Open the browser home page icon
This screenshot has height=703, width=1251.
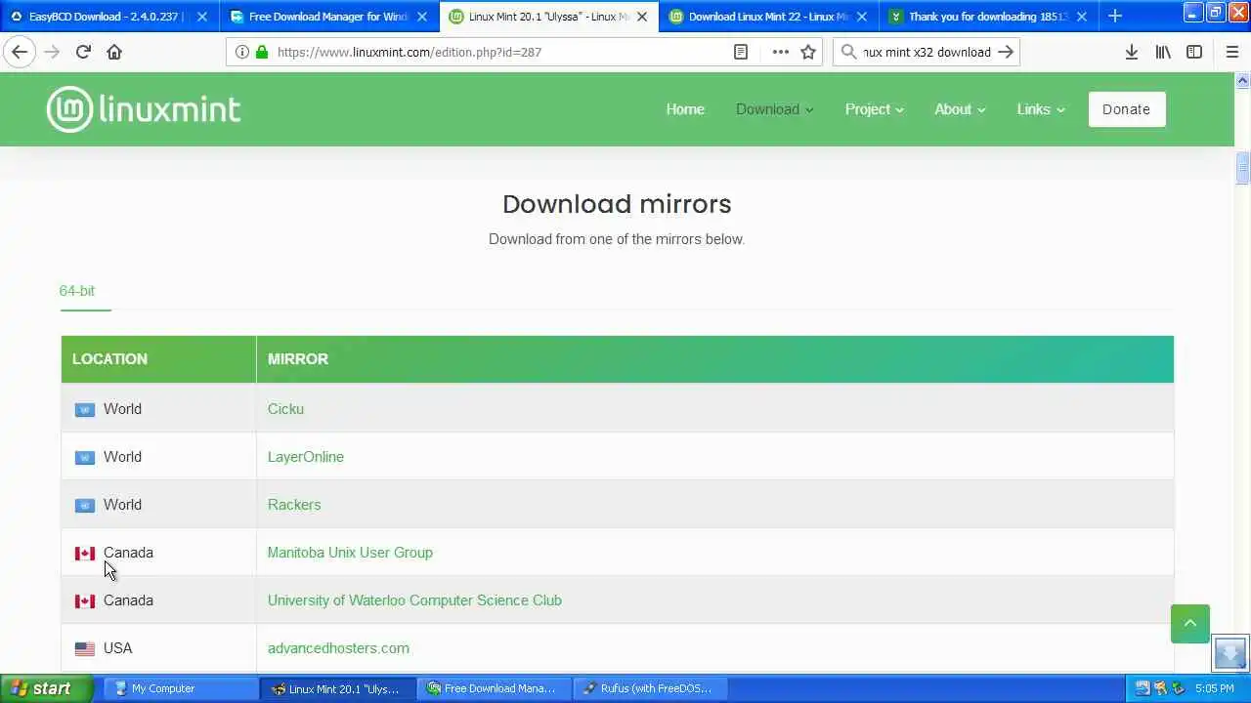[114, 52]
